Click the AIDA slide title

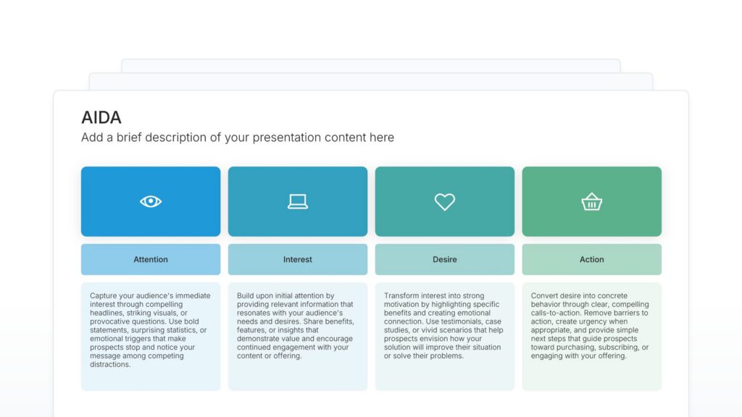coord(101,117)
